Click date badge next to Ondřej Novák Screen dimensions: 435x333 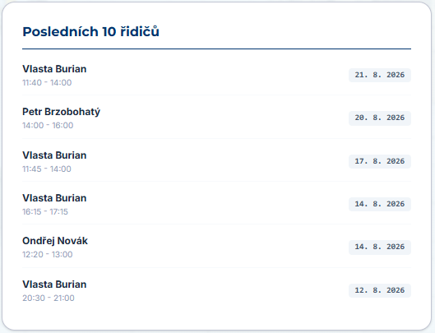point(380,247)
